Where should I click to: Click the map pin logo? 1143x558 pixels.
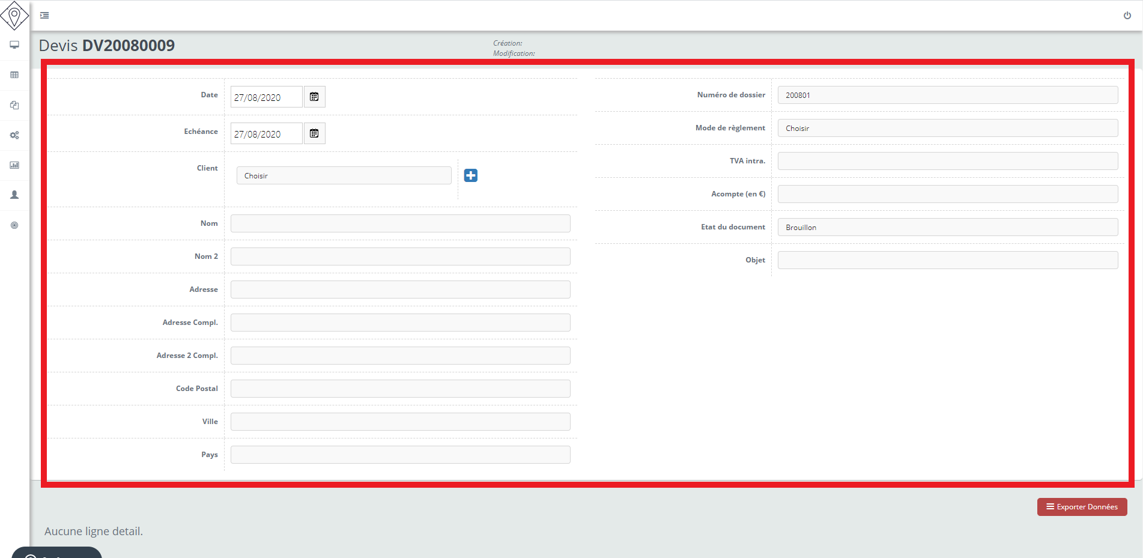click(x=14, y=15)
